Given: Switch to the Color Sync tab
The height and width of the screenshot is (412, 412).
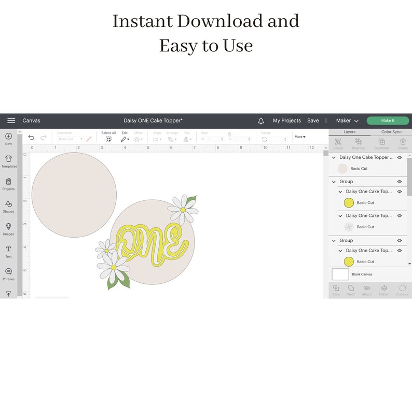Looking at the screenshot, I should tap(391, 132).
